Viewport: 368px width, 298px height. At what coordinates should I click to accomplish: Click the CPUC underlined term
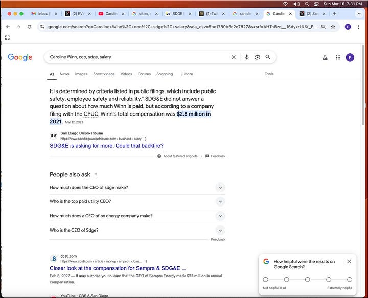click(x=91, y=114)
